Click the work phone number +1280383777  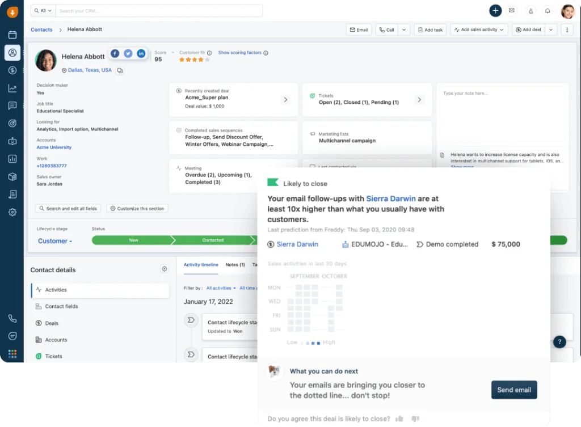[52, 166]
